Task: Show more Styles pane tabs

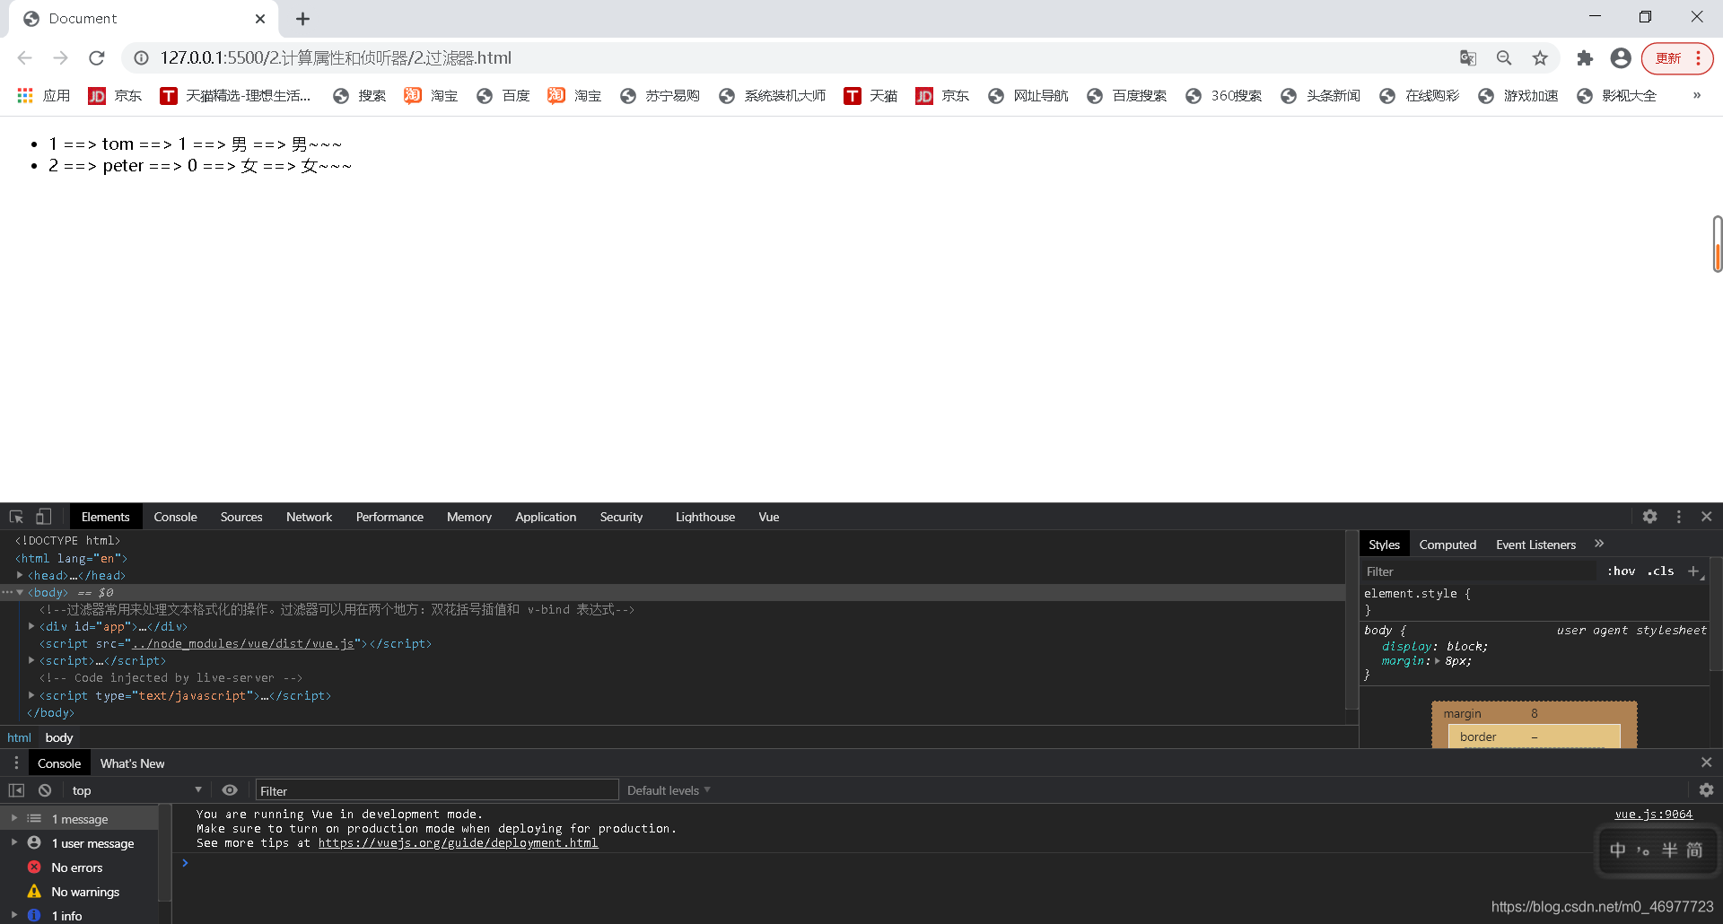Action: (1599, 544)
